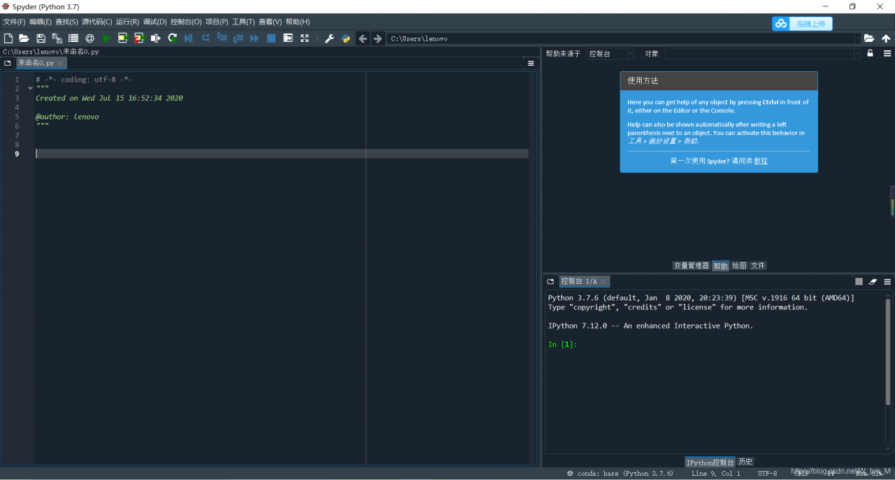Go back with left arrow
The height and width of the screenshot is (480, 895).
[362, 38]
